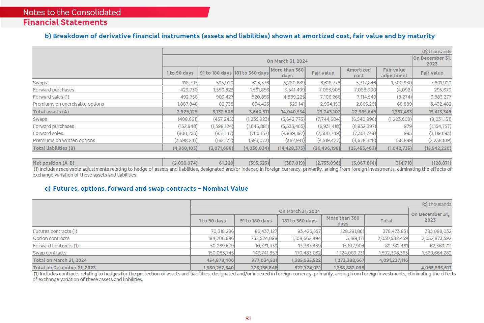Viewport: 484px width, 323px height.
Task: Click the 'Fair value adjustment' column header
Action: point(394,73)
